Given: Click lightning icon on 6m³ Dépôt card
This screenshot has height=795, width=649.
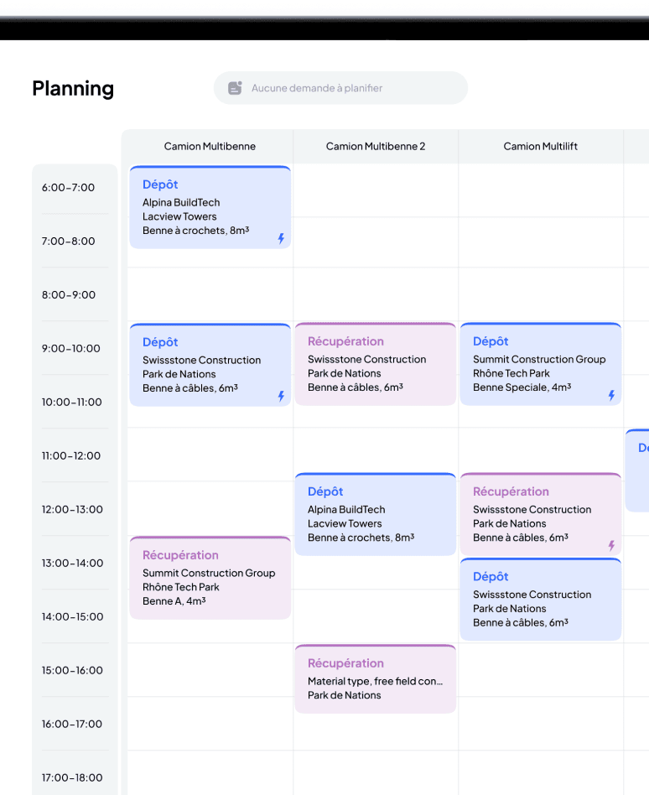Looking at the screenshot, I should click(281, 396).
